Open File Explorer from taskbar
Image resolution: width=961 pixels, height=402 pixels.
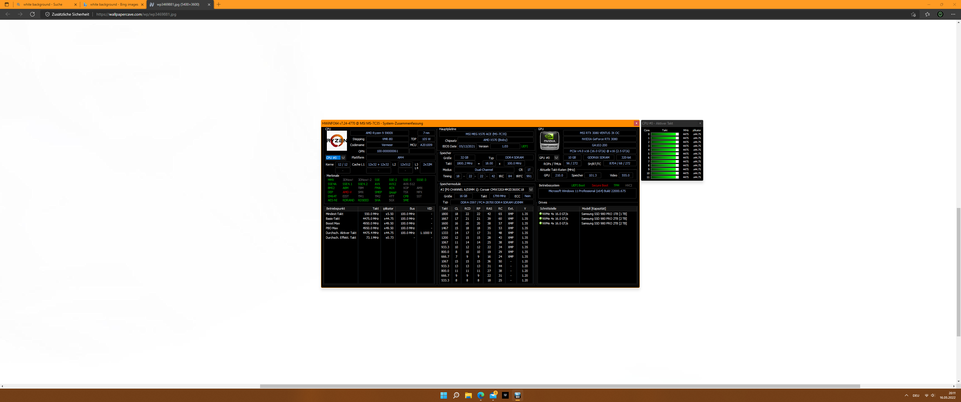[468, 395]
